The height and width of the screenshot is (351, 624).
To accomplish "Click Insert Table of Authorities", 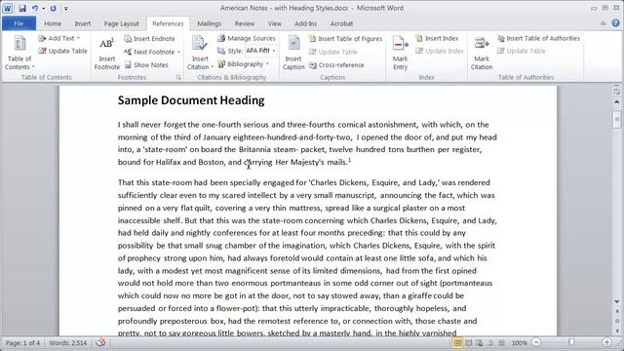I will (x=538, y=38).
